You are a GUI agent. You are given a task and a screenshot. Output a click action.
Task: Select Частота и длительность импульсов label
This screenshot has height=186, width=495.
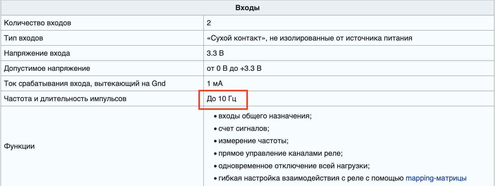[x=65, y=99]
